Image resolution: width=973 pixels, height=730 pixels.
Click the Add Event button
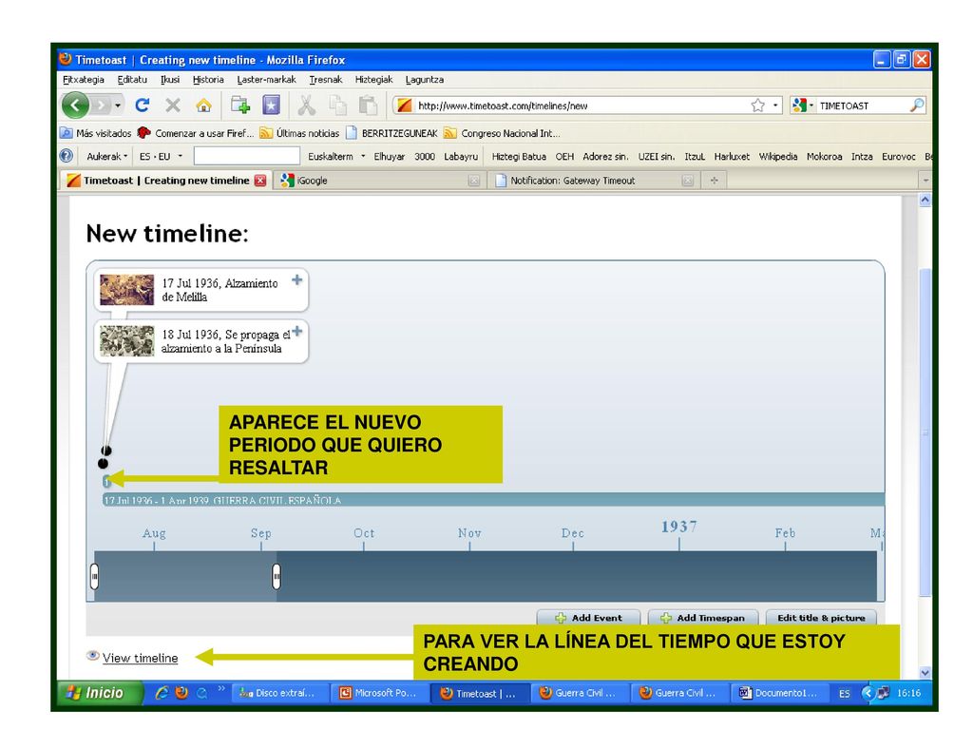pos(588,618)
